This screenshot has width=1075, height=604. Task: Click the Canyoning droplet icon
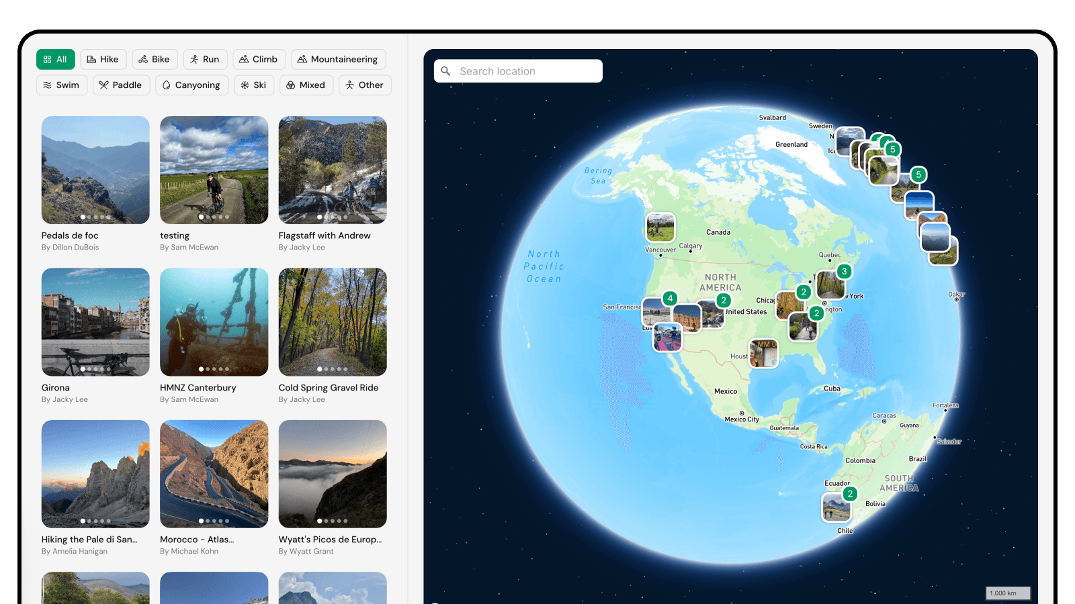[167, 85]
